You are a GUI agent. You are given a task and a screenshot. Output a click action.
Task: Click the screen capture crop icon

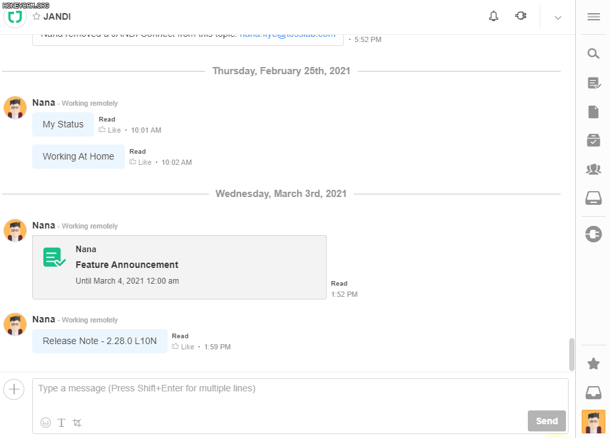coord(77,422)
